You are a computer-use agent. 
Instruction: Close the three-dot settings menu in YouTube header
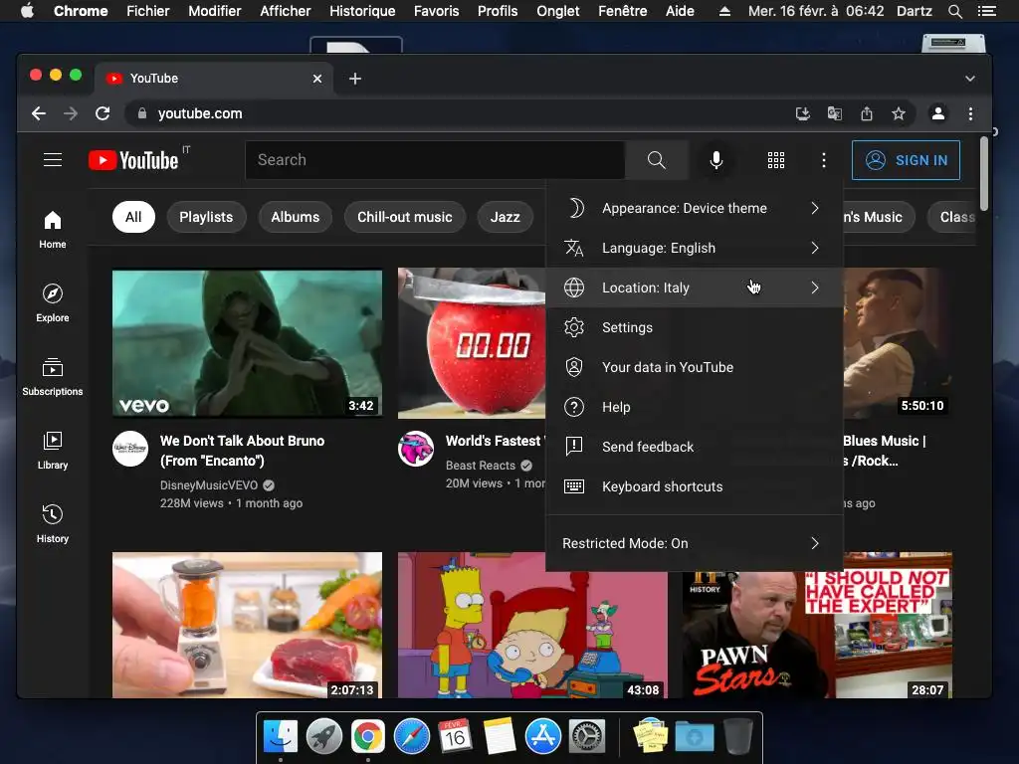[x=823, y=160]
